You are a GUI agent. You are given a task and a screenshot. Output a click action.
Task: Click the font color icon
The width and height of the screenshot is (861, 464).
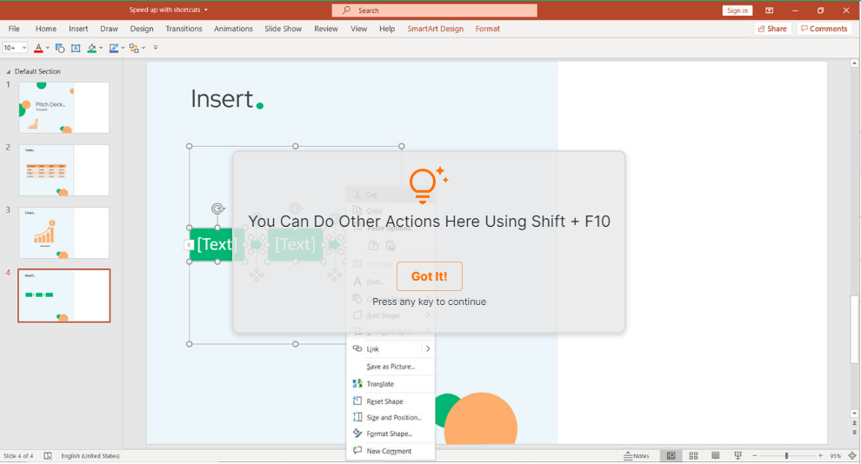click(x=38, y=49)
